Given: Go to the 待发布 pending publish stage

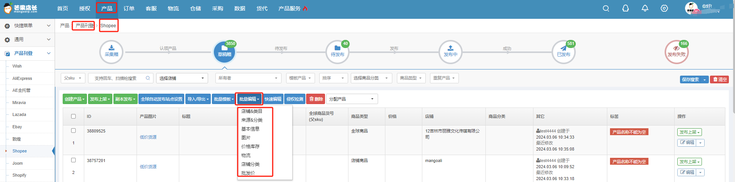Looking at the screenshot, I should pos(337,52).
